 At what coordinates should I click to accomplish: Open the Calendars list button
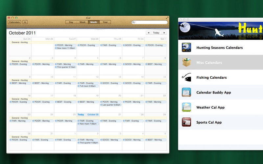[14, 22]
